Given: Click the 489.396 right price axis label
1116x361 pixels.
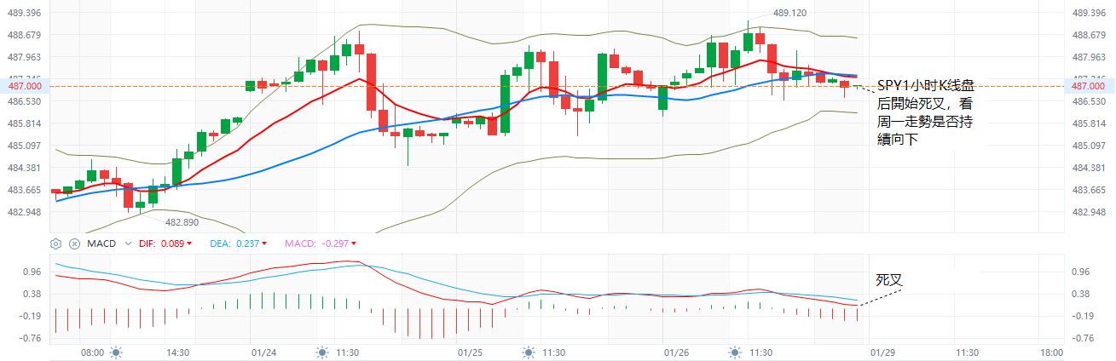Looking at the screenshot, I should tap(1089, 13).
